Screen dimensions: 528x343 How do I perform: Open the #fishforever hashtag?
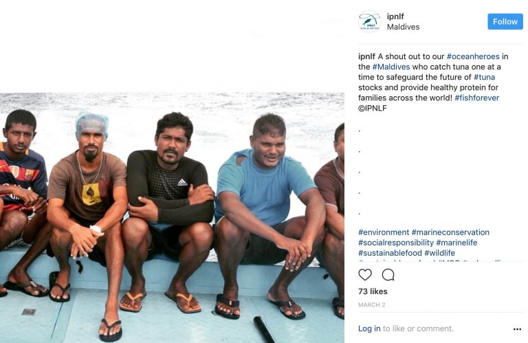[x=477, y=98]
